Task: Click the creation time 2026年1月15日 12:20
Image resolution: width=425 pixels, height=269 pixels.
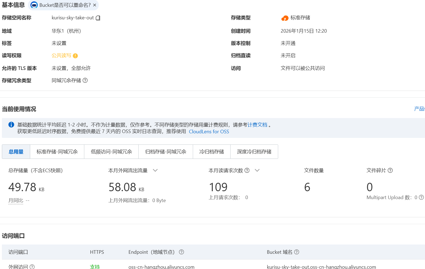Action: tap(304, 31)
